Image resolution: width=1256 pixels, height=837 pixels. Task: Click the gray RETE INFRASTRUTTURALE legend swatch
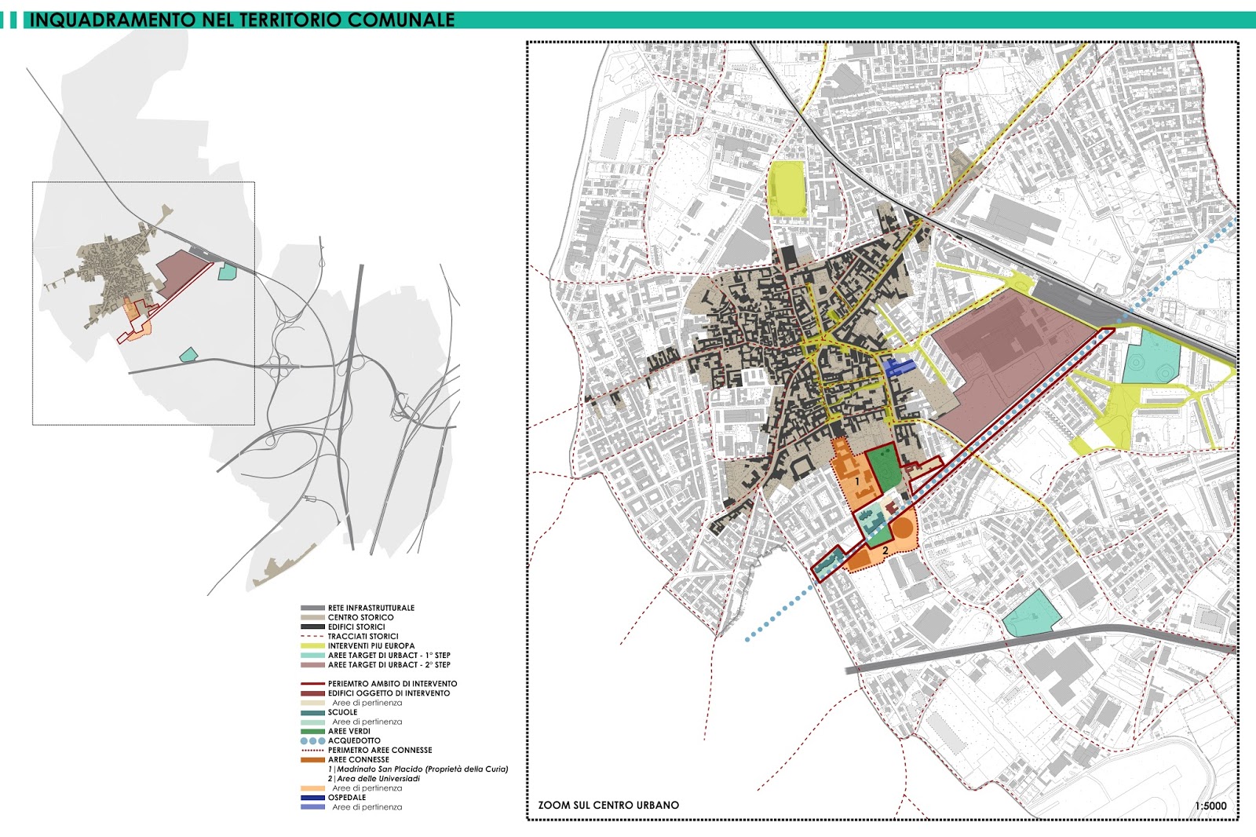tap(312, 608)
